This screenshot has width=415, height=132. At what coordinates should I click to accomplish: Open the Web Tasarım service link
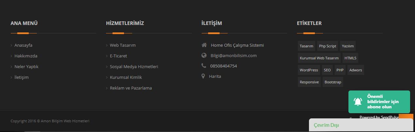coord(123,45)
